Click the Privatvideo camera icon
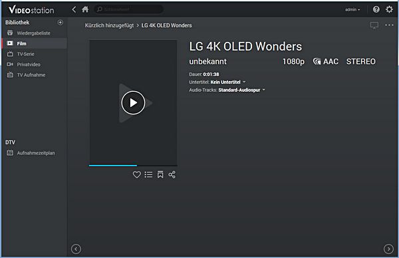The image size is (399, 258). click(10, 64)
